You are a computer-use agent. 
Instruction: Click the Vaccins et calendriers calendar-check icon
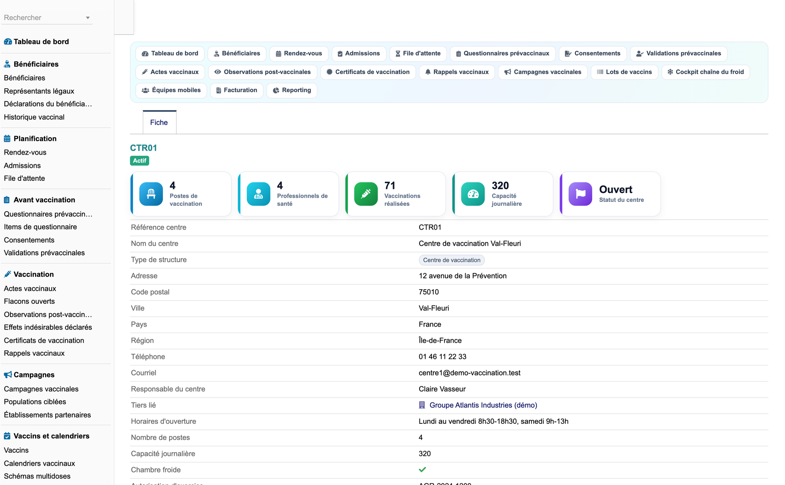(x=7, y=436)
